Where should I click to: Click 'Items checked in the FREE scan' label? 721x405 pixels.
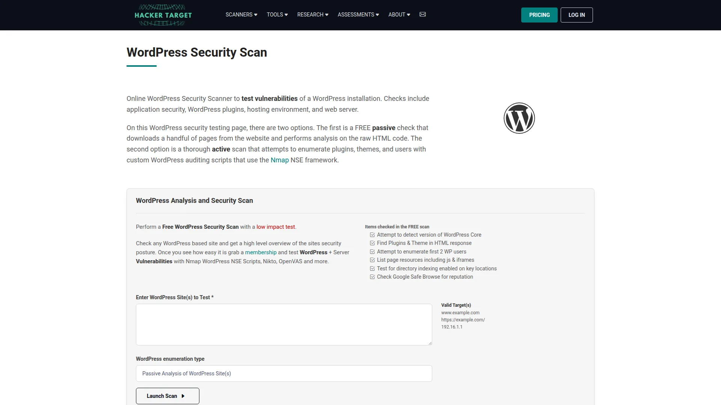coord(397,227)
